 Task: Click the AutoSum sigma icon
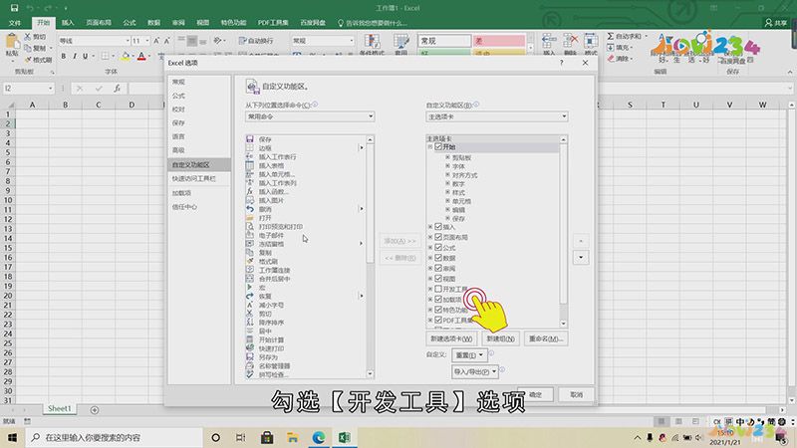[x=611, y=36]
